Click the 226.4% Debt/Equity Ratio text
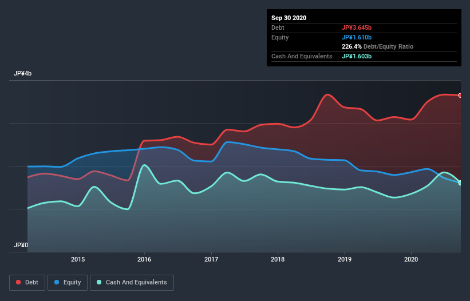The width and height of the screenshot is (470, 301). click(377, 47)
